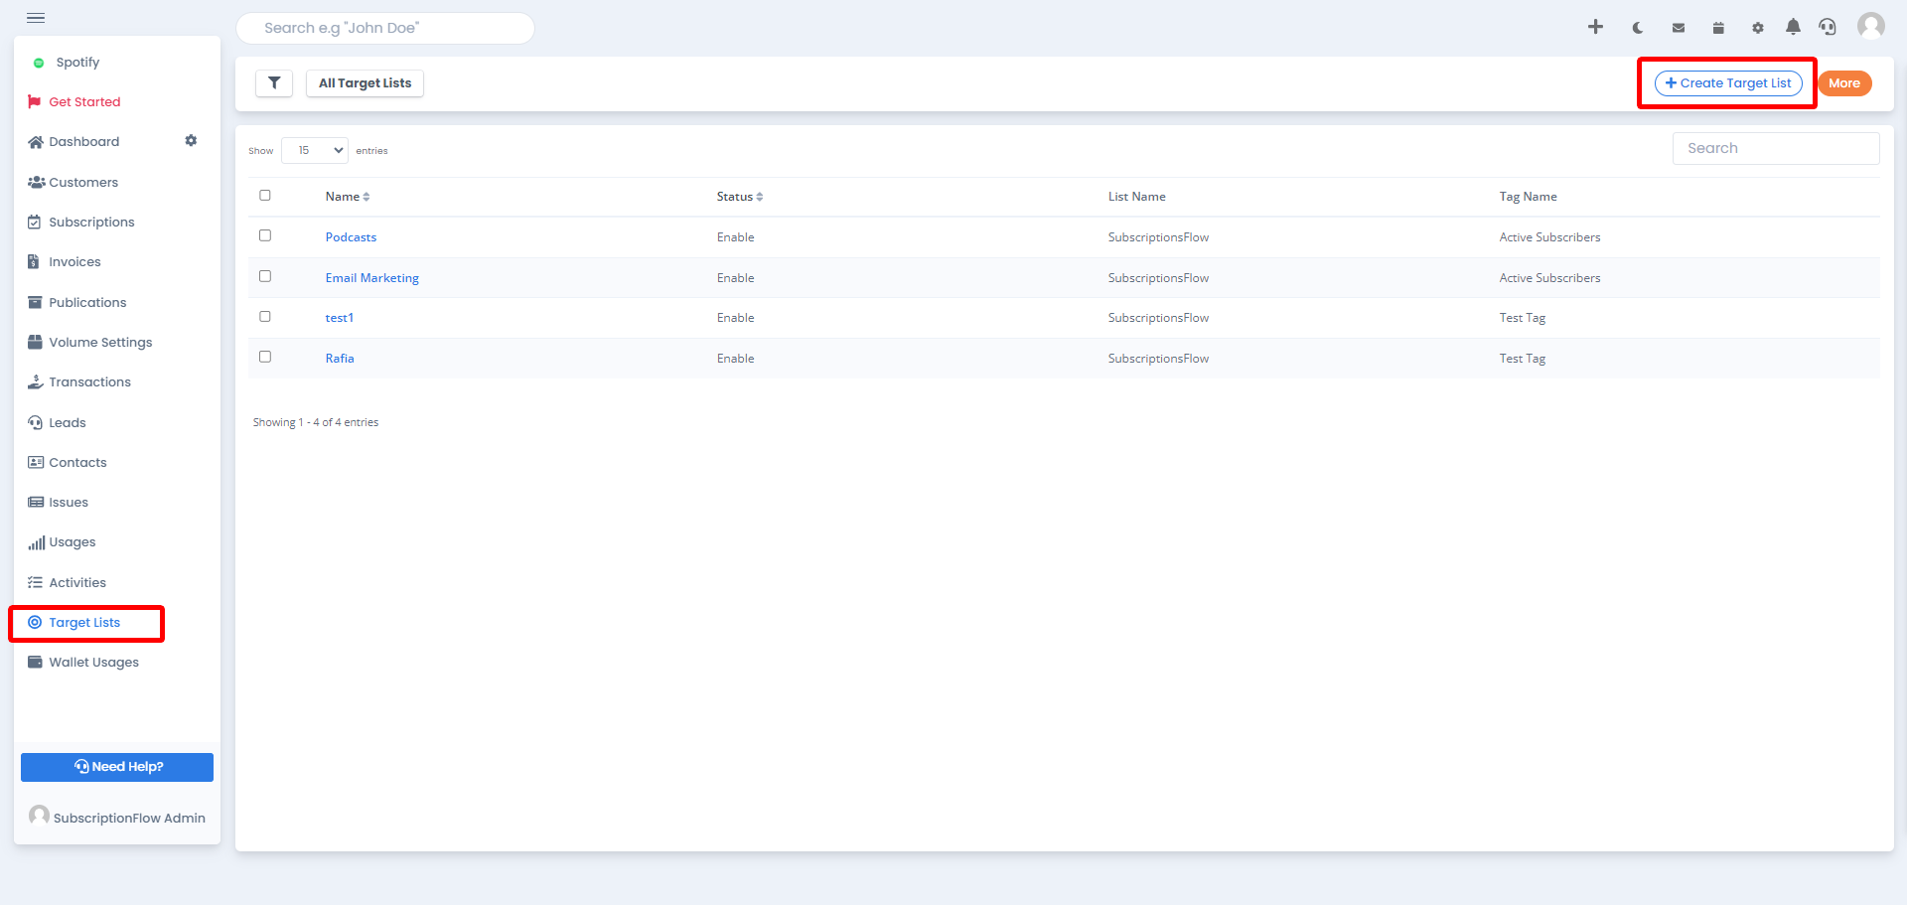Click the Customers people icon
Screen dimensions: 1907x905
tap(36, 182)
